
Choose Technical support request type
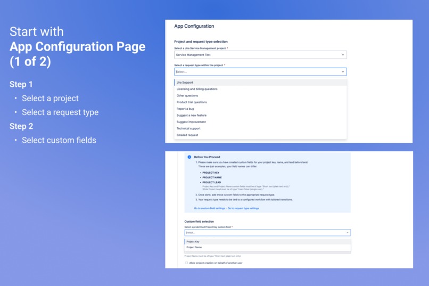click(260, 128)
